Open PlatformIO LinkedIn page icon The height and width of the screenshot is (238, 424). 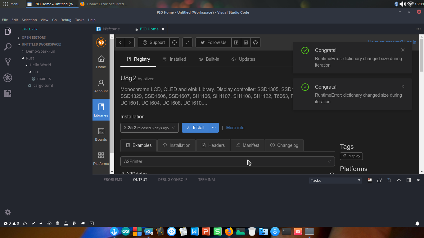pos(246,42)
